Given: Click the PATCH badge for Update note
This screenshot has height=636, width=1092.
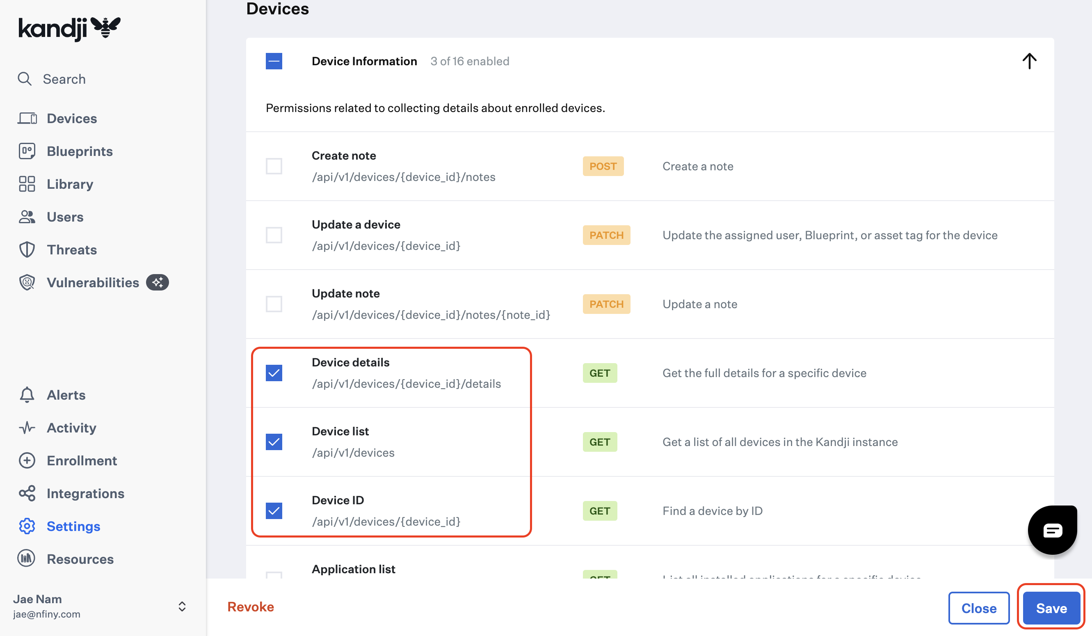Looking at the screenshot, I should 606,304.
